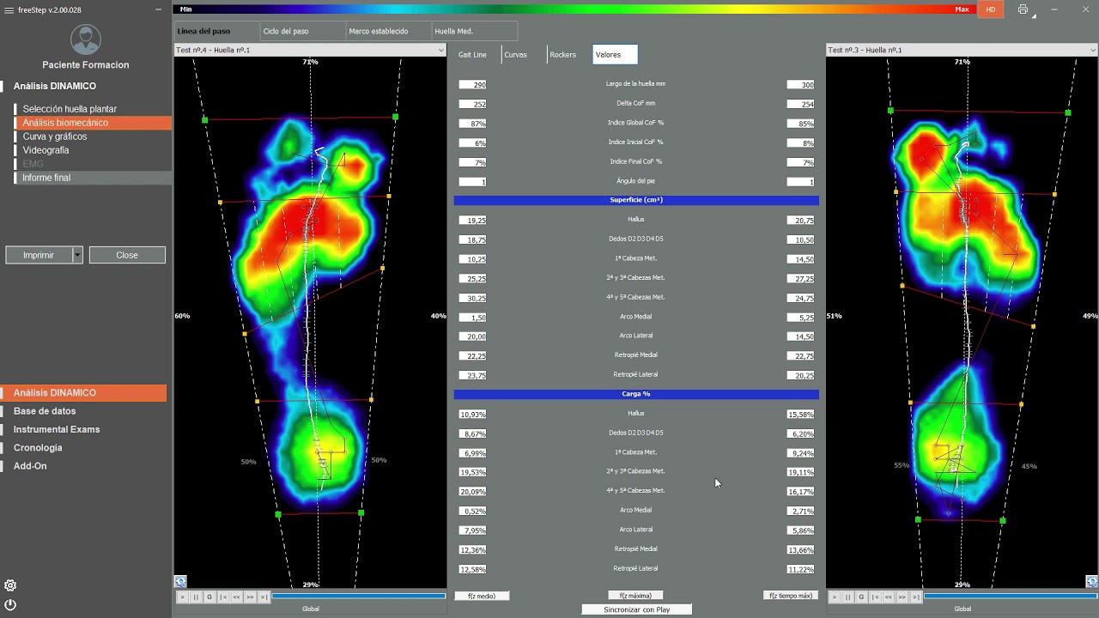The image size is (1099, 618).
Task: Click the Min–Max color scale bar
Action: click(574, 9)
